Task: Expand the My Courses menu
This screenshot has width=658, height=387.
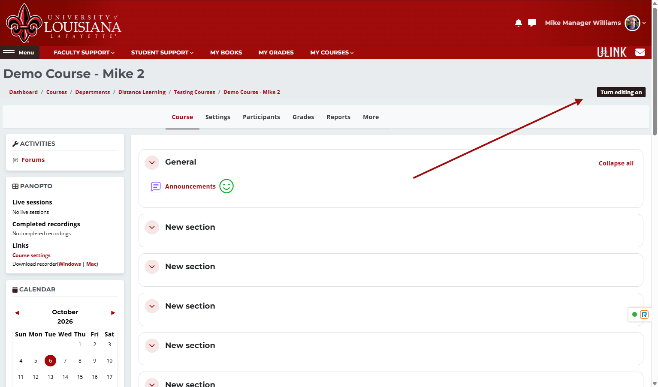Action: pyautogui.click(x=332, y=53)
